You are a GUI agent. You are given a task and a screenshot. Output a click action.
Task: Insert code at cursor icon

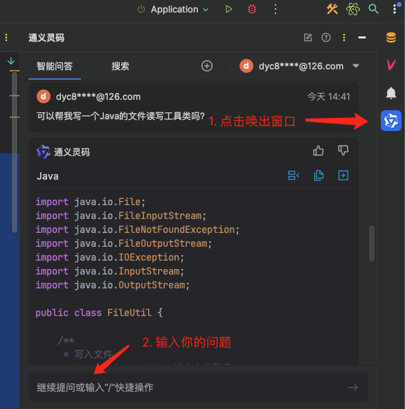[294, 175]
